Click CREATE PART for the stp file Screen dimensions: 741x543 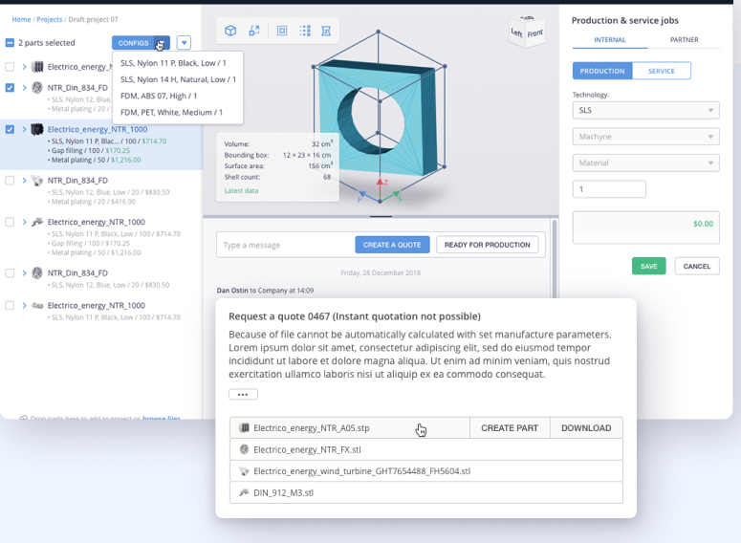(x=510, y=427)
